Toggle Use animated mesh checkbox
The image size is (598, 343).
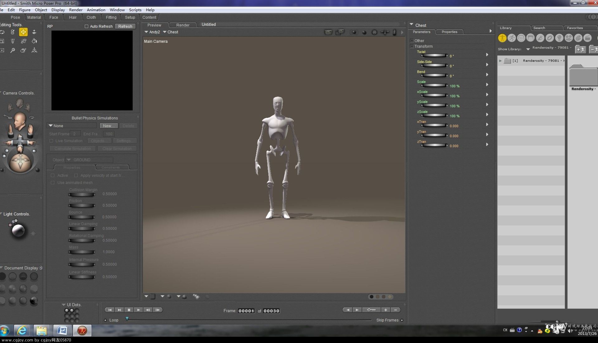pyautogui.click(x=53, y=183)
